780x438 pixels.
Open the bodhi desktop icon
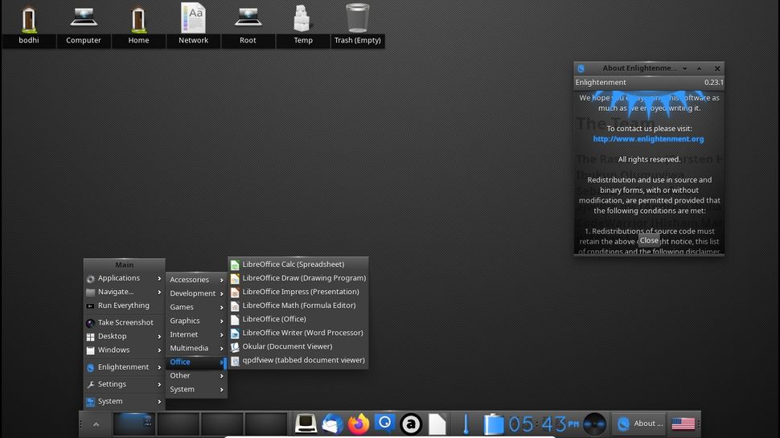pos(29,25)
